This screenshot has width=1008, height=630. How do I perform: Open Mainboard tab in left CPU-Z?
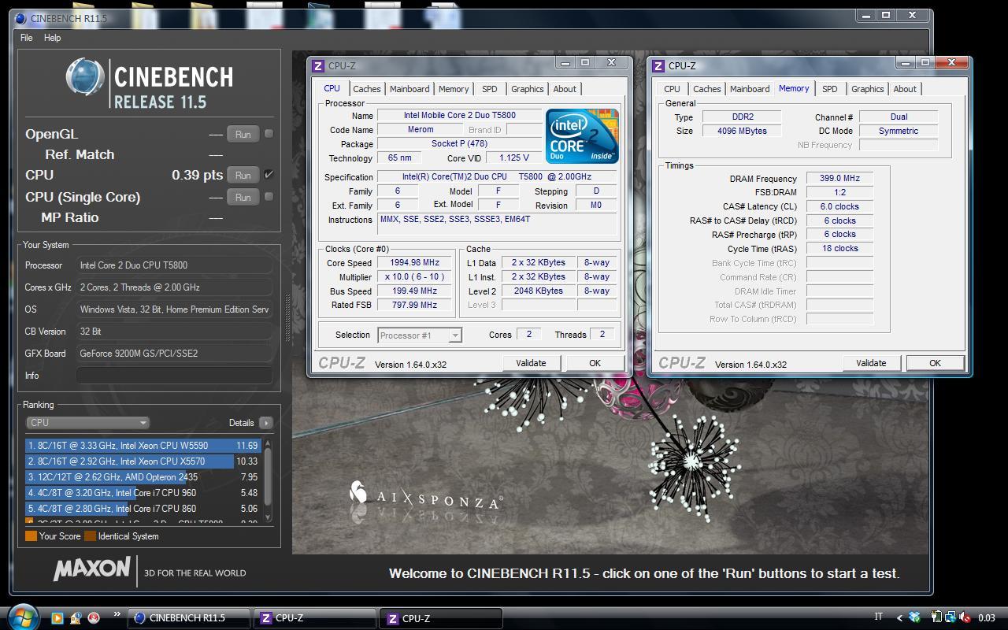coord(409,89)
